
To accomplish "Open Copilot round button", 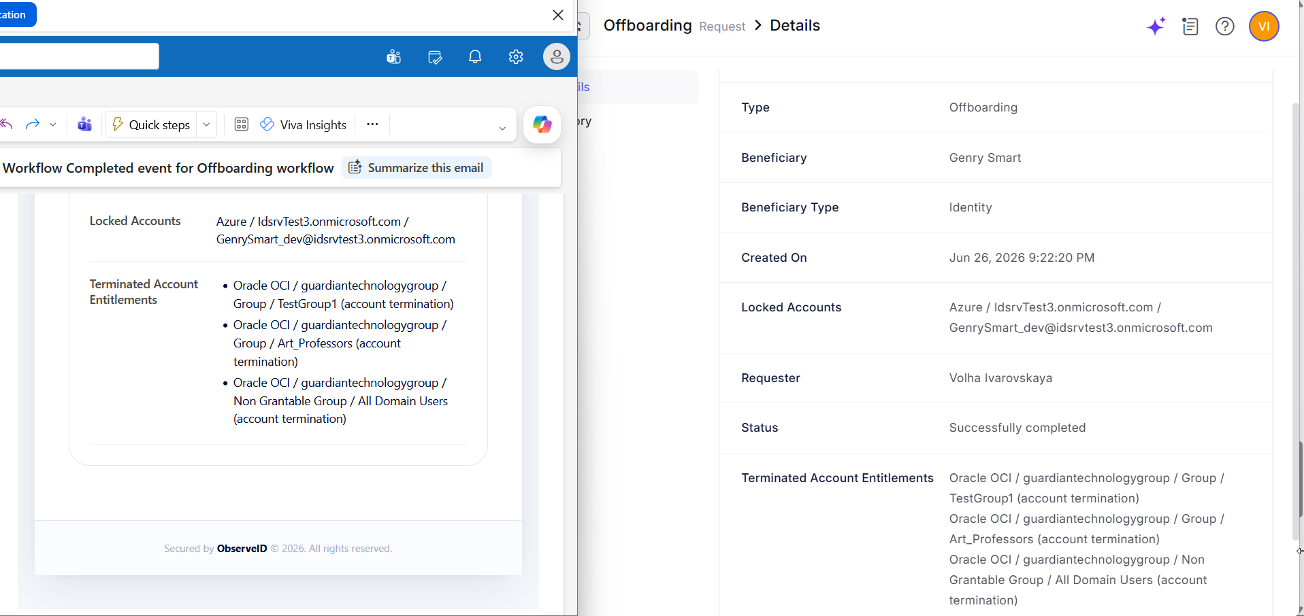I will pos(542,124).
